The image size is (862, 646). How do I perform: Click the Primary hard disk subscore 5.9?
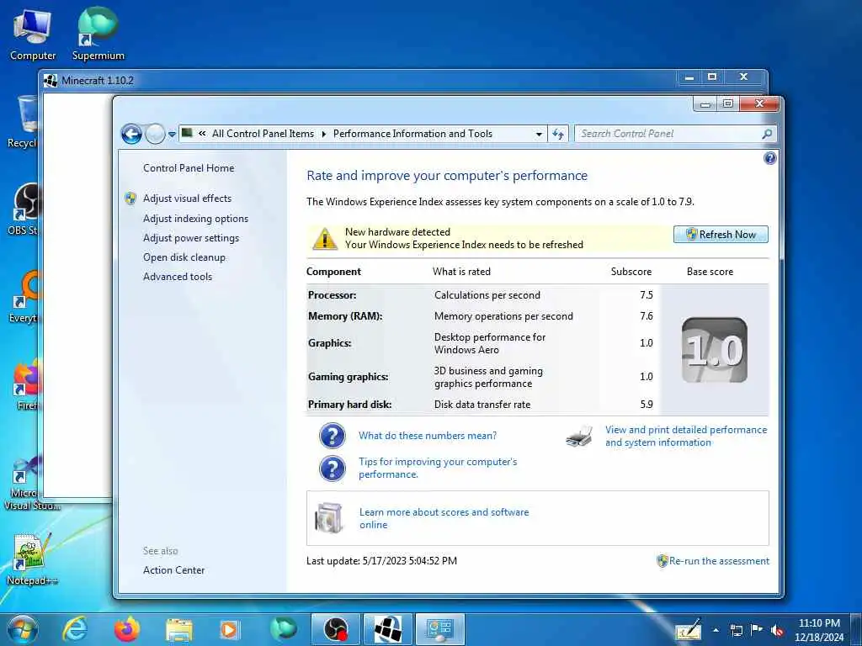pos(646,405)
